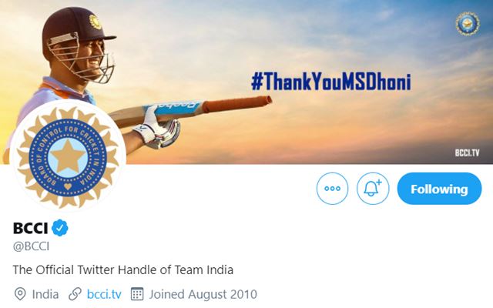Click the BCCI display name
The width and height of the screenshot is (493, 308).
coord(31,228)
